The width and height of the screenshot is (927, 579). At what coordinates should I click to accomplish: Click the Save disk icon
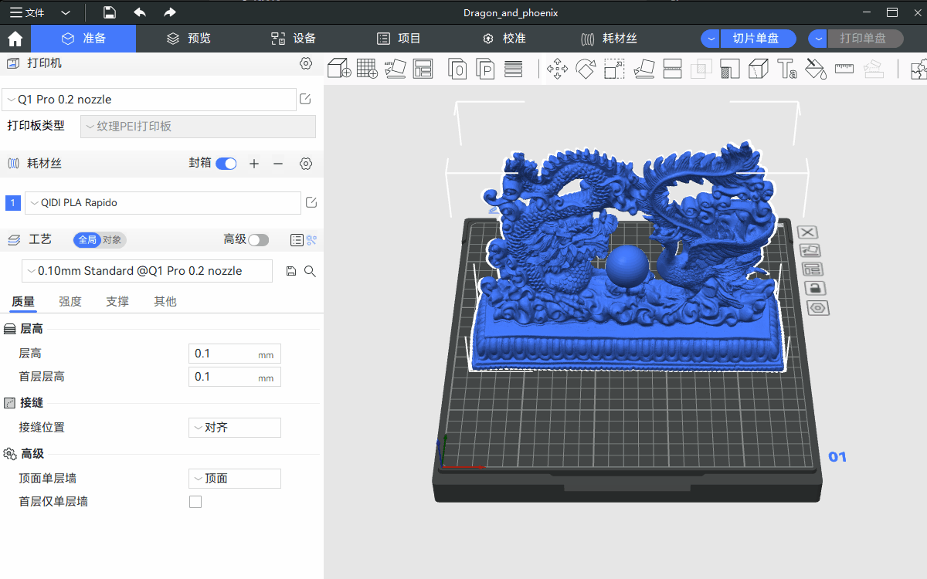[110, 12]
